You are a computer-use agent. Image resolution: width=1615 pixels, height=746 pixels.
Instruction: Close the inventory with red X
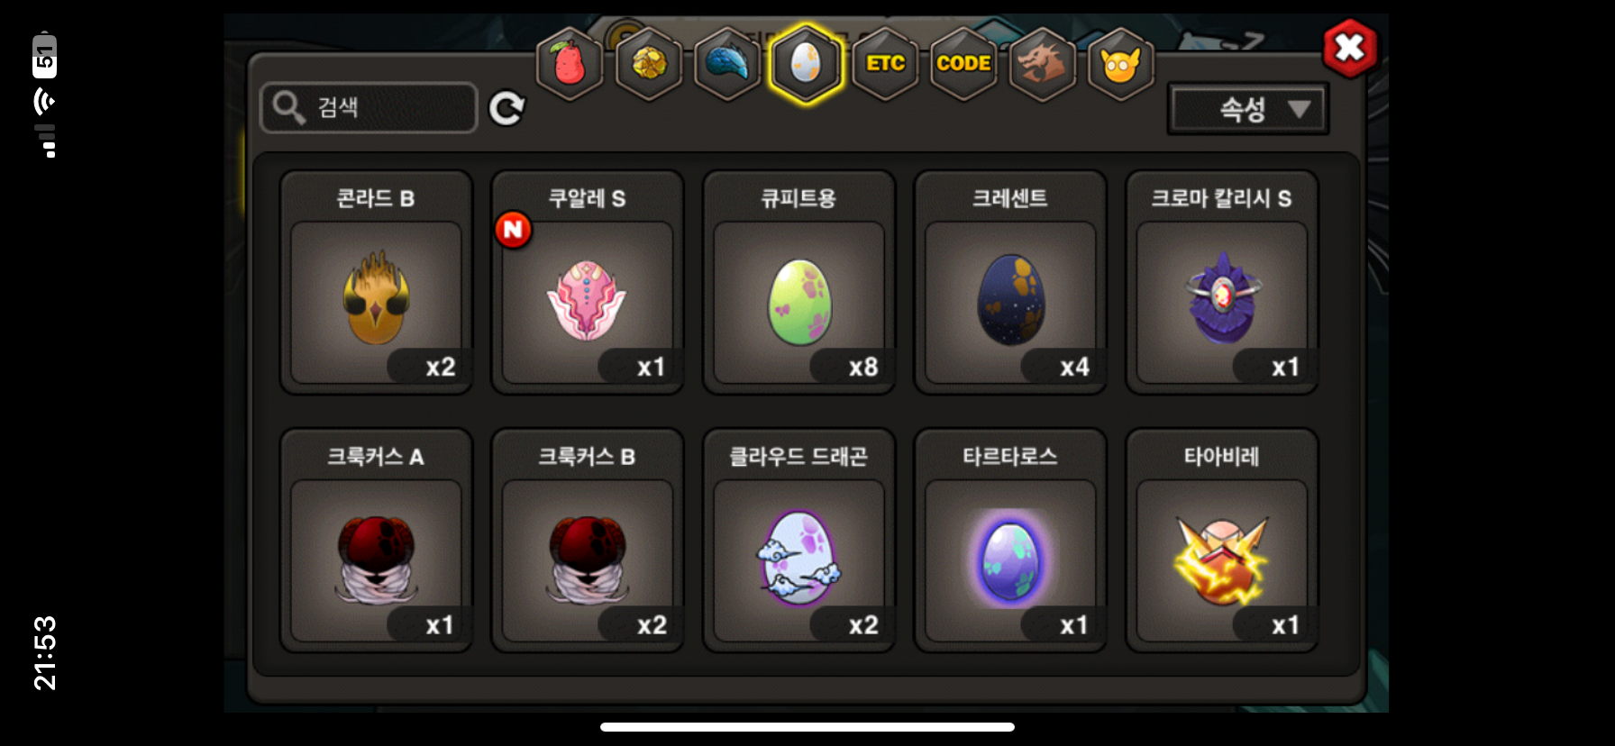coord(1349,48)
